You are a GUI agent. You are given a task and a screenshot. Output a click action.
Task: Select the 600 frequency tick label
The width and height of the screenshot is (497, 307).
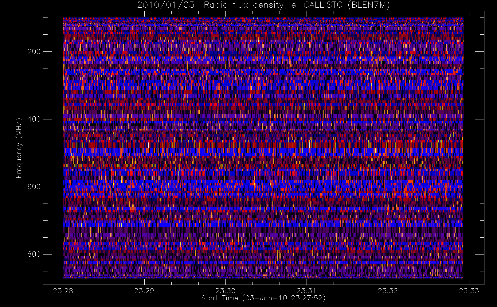point(34,187)
